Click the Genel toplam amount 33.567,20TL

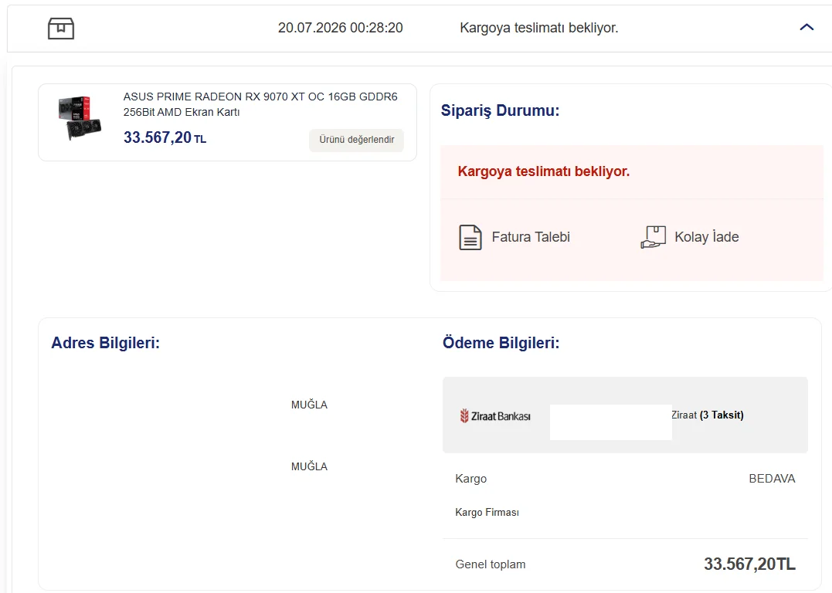(749, 564)
